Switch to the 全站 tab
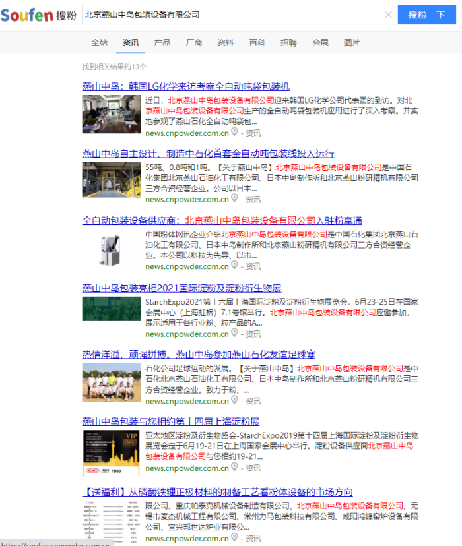462x546 pixels. point(99,42)
